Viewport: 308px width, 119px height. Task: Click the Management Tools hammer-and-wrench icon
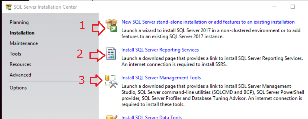pyautogui.click(x=111, y=81)
